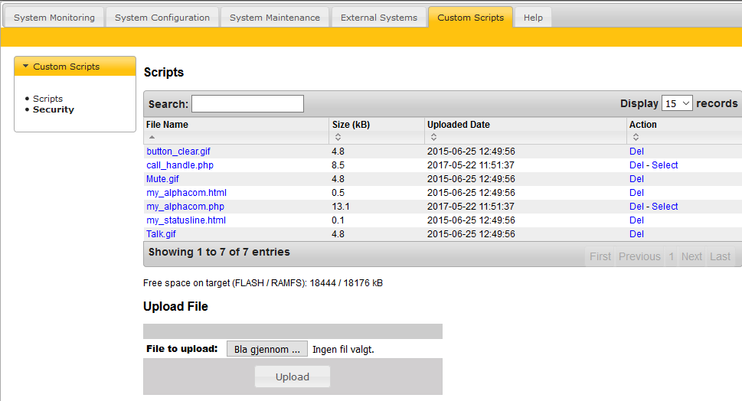Open the Scripts link in sidebar
Viewport: 742px width, 401px height.
pyautogui.click(x=47, y=99)
